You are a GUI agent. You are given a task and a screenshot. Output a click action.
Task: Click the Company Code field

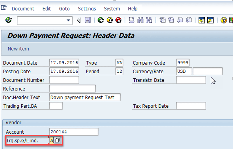[x=183, y=63]
